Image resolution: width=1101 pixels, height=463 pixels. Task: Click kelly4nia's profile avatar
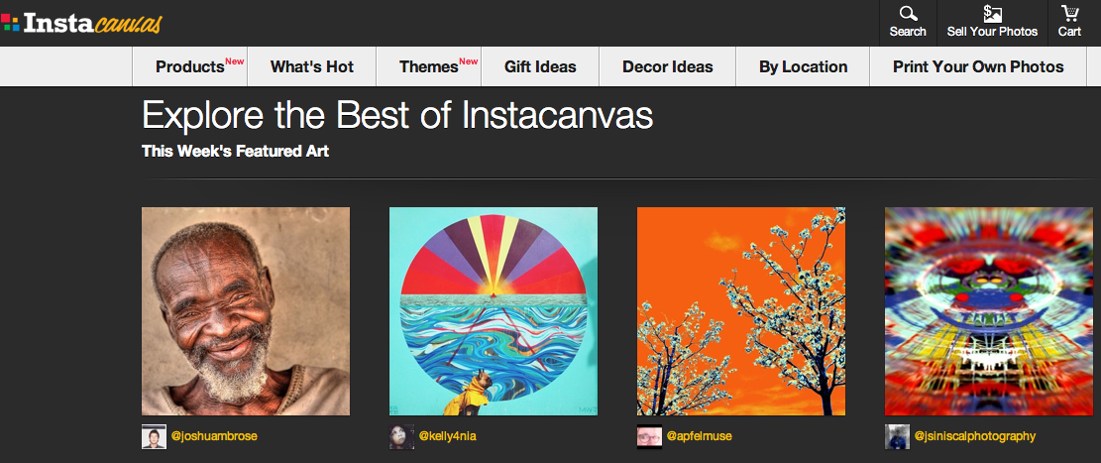point(401,436)
